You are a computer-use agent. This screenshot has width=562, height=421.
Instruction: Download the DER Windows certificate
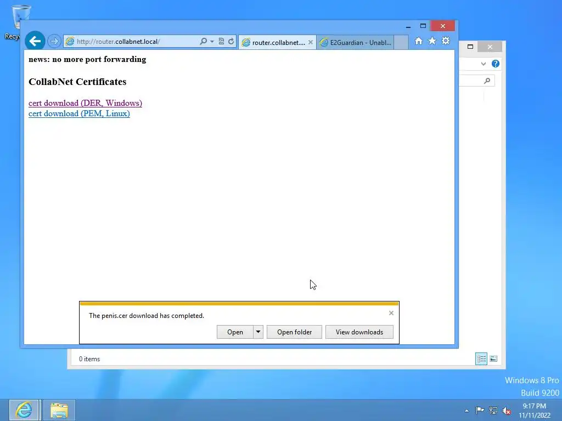[x=85, y=103]
